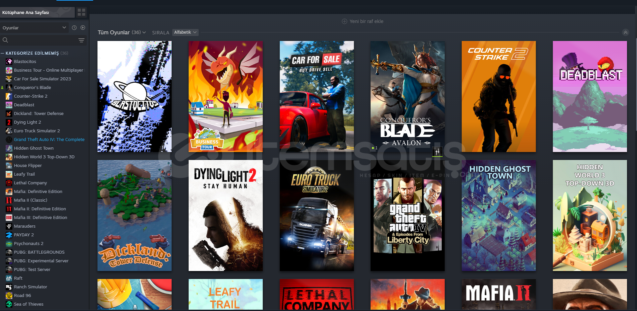Select PUBG: BATTLEGROUNDS in list
Image resolution: width=637 pixels, height=311 pixels.
pos(39,252)
